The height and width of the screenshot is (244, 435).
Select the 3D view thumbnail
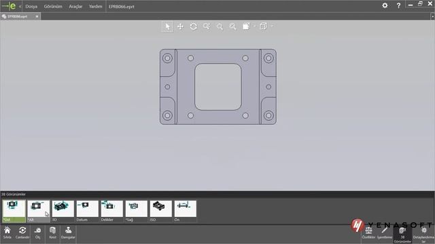click(x=63, y=211)
